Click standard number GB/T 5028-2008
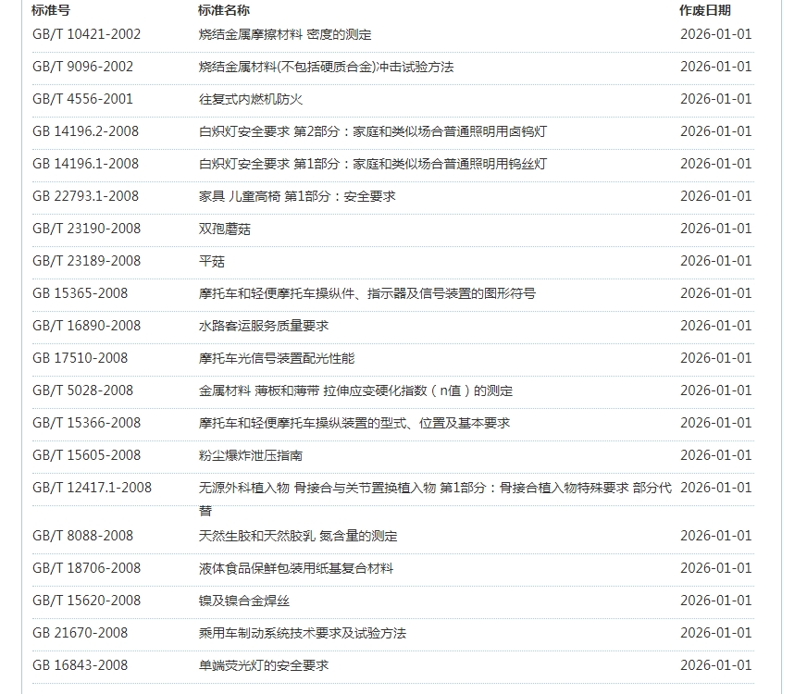This screenshot has width=807, height=694. pos(82,390)
